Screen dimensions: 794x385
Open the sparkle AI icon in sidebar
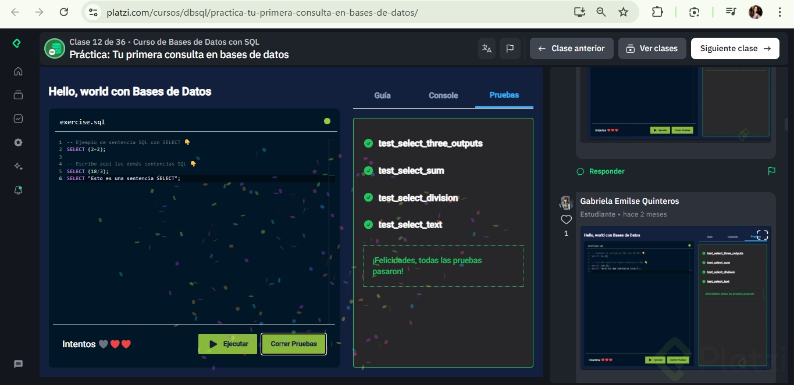pos(18,166)
